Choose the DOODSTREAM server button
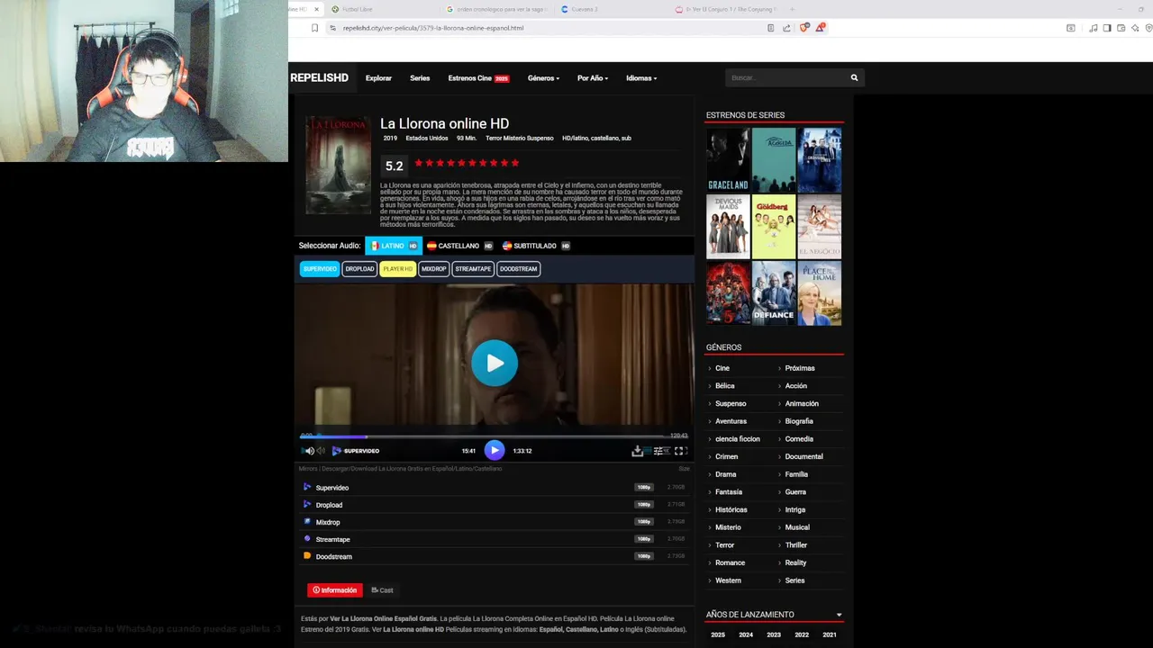 point(518,269)
